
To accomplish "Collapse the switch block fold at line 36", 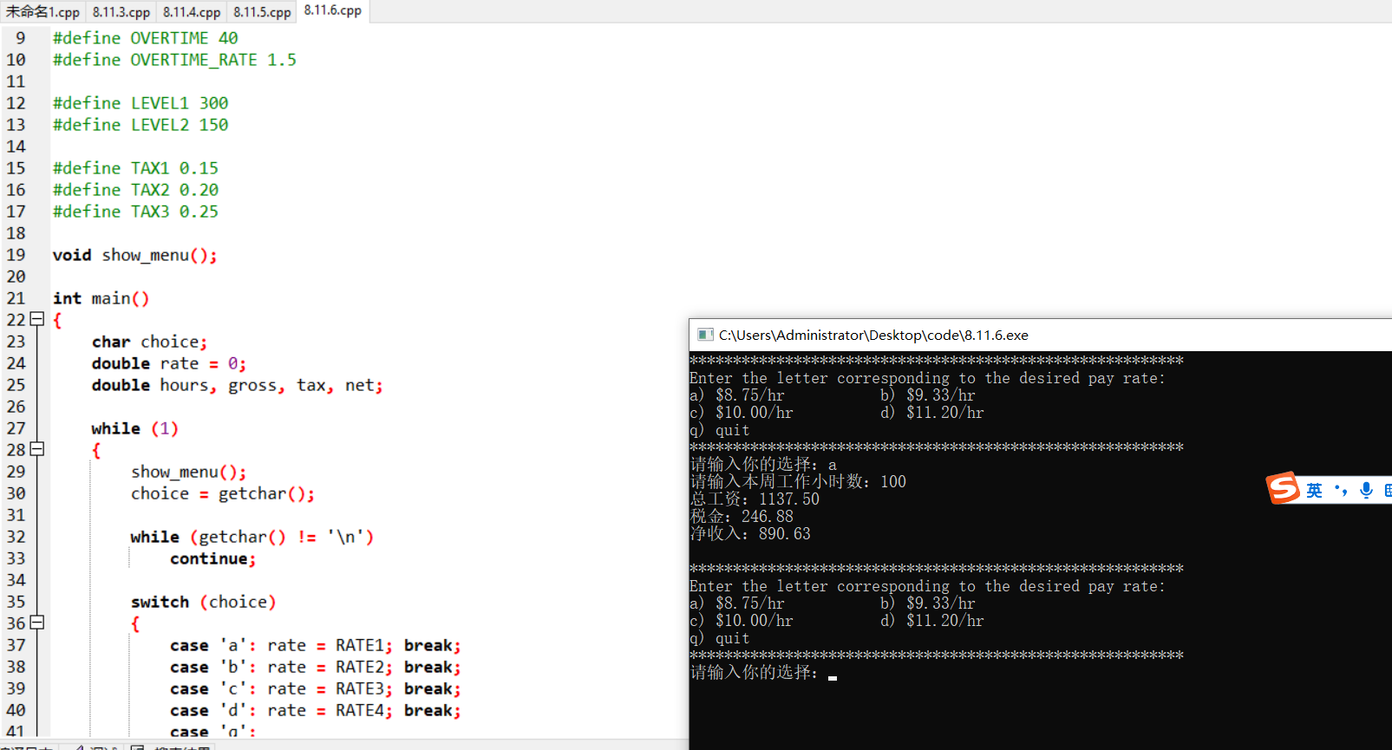I will tap(37, 623).
